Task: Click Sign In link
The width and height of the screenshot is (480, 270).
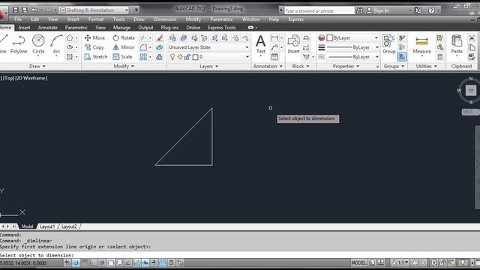Action: pyautogui.click(x=381, y=10)
